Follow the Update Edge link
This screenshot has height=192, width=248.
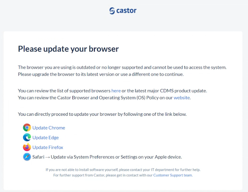(46, 137)
